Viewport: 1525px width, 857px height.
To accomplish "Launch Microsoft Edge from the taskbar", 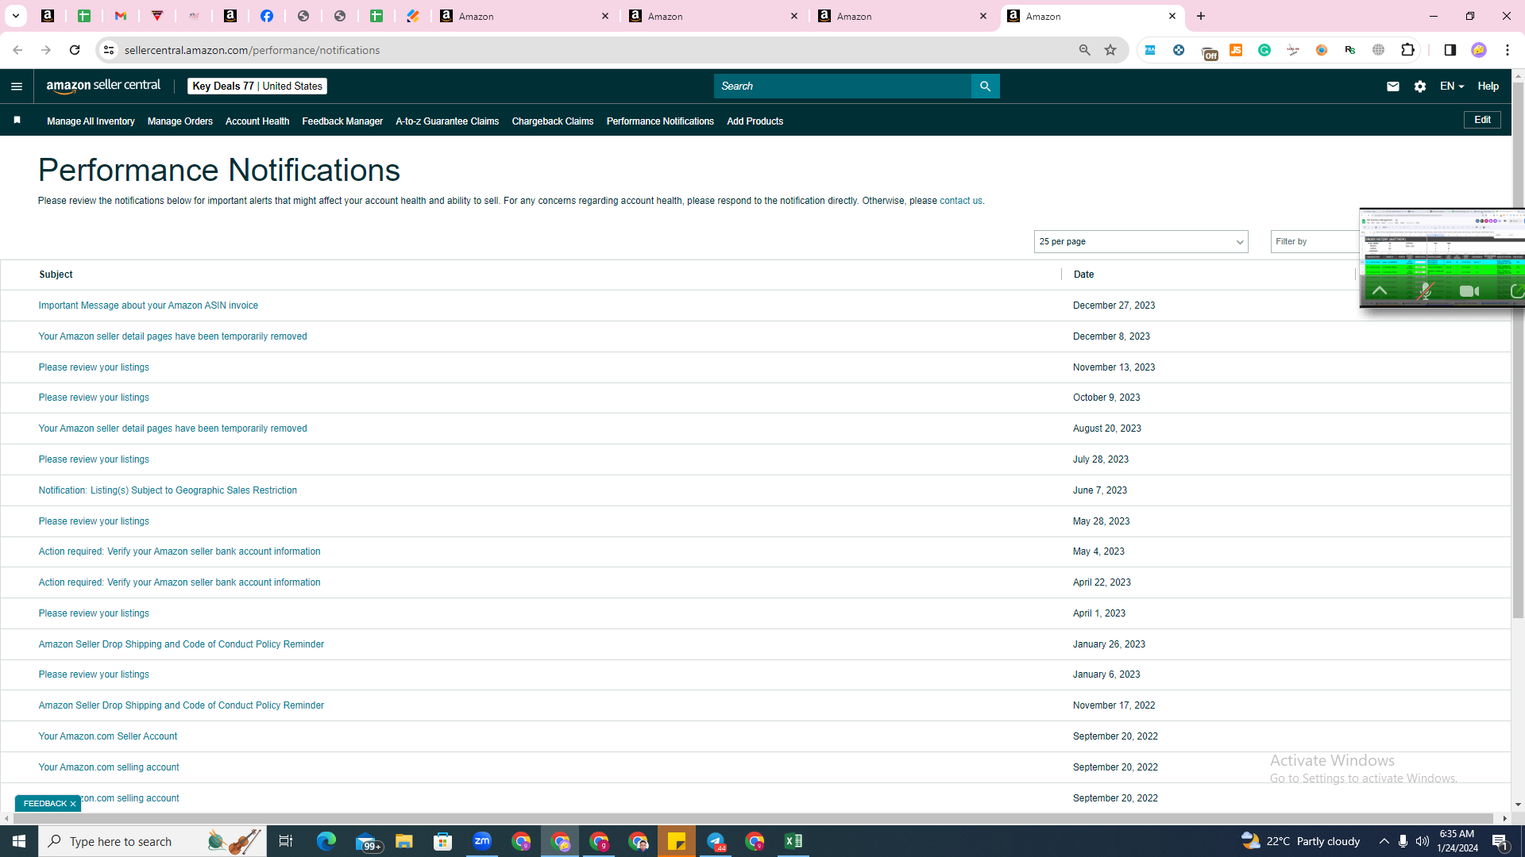I will click(x=326, y=841).
